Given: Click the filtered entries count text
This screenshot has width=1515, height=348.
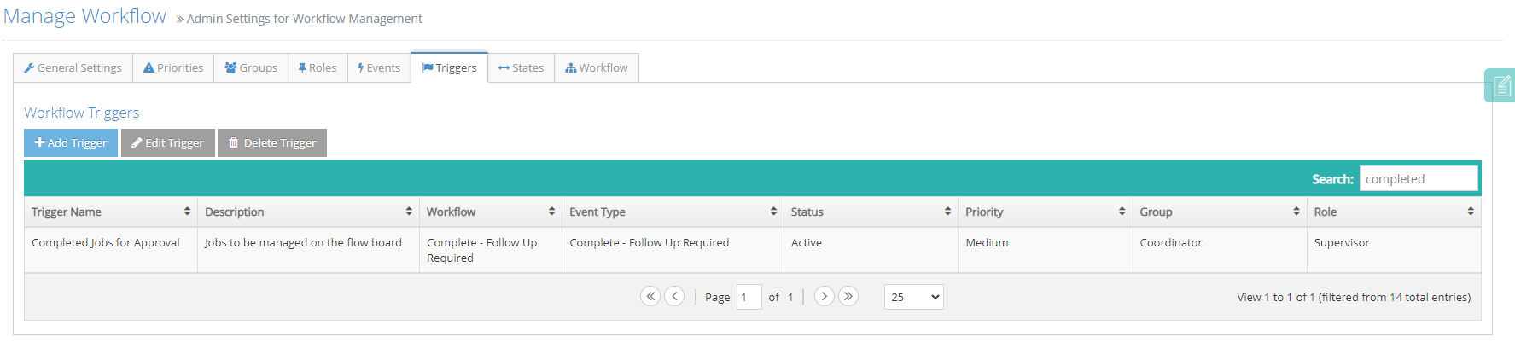Looking at the screenshot, I should tap(1354, 297).
